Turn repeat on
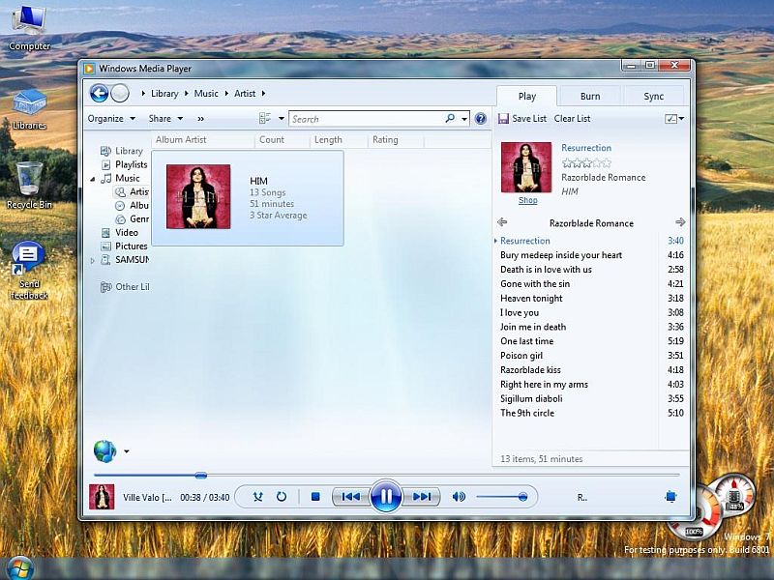The height and width of the screenshot is (580, 774). click(x=282, y=497)
